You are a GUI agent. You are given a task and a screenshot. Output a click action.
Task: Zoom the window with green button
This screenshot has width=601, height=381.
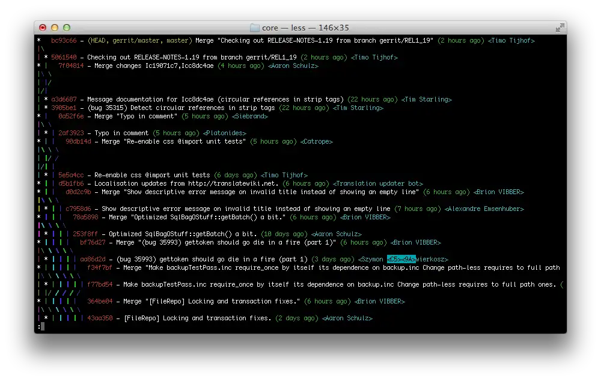click(x=67, y=28)
